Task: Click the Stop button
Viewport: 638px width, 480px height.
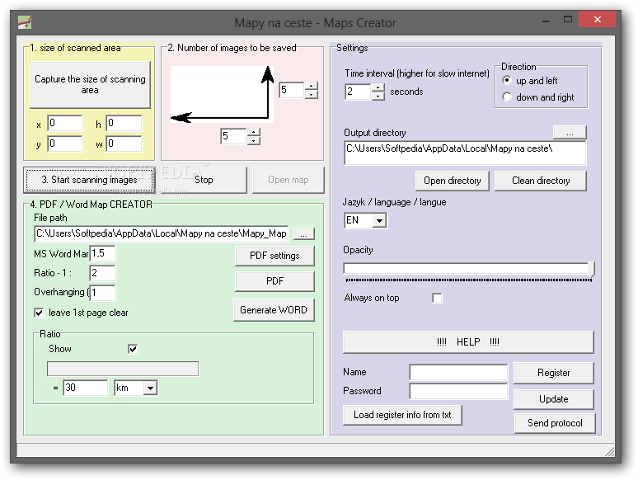Action: [x=204, y=180]
